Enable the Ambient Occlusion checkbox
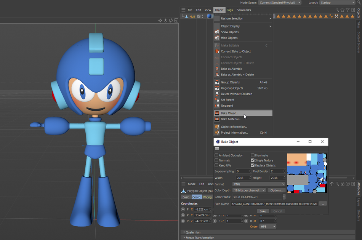Screen dimensions: 362x240 pyautogui.click(x=216, y=155)
